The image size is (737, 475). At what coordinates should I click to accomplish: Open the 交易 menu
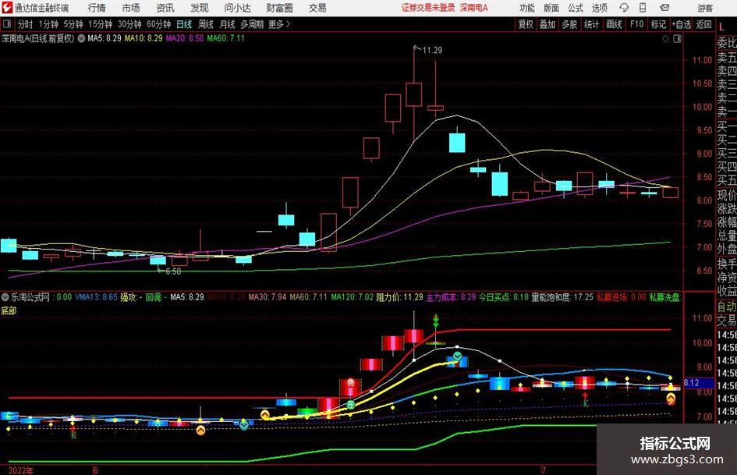(317, 8)
